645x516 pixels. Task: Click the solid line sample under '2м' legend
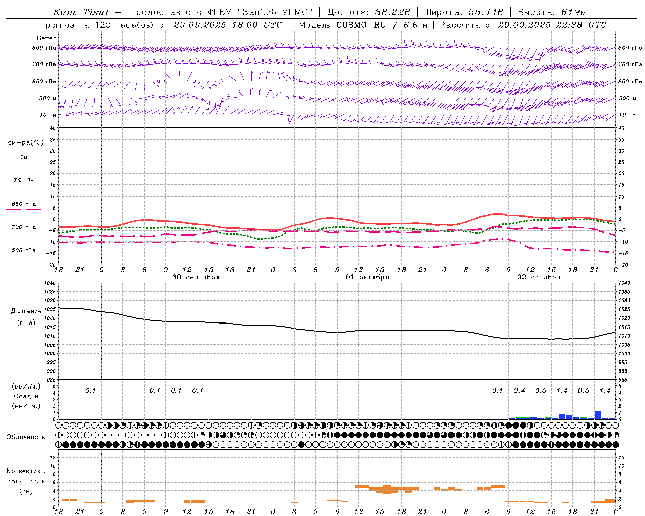(23, 163)
